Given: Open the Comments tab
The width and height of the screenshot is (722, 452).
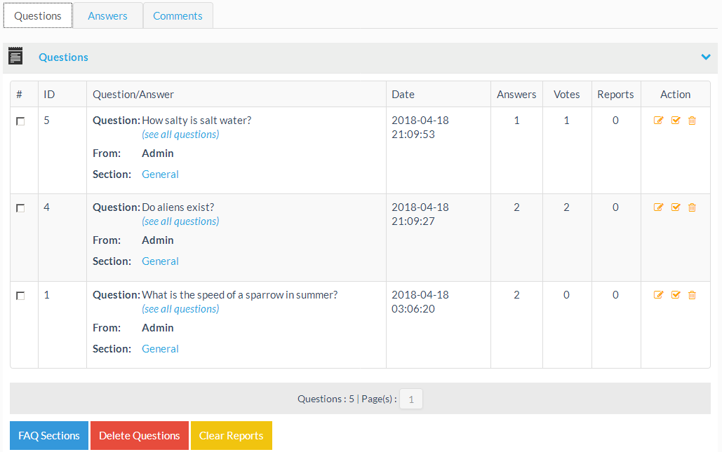Looking at the screenshot, I should coord(178,15).
